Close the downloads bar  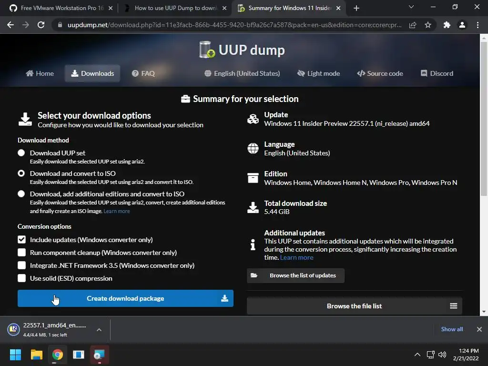(x=479, y=329)
